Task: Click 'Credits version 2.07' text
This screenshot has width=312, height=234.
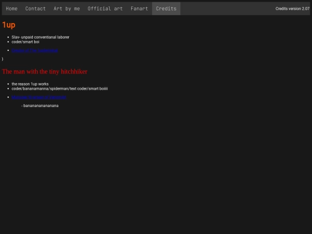Action: click(292, 9)
